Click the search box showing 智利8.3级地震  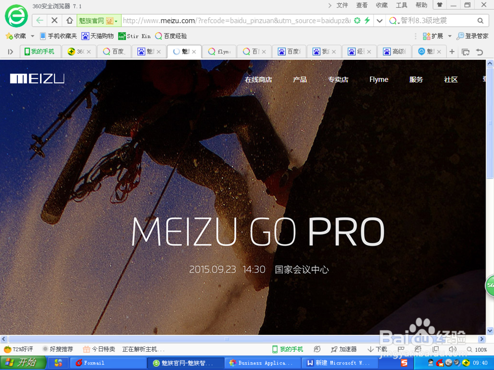(437, 21)
